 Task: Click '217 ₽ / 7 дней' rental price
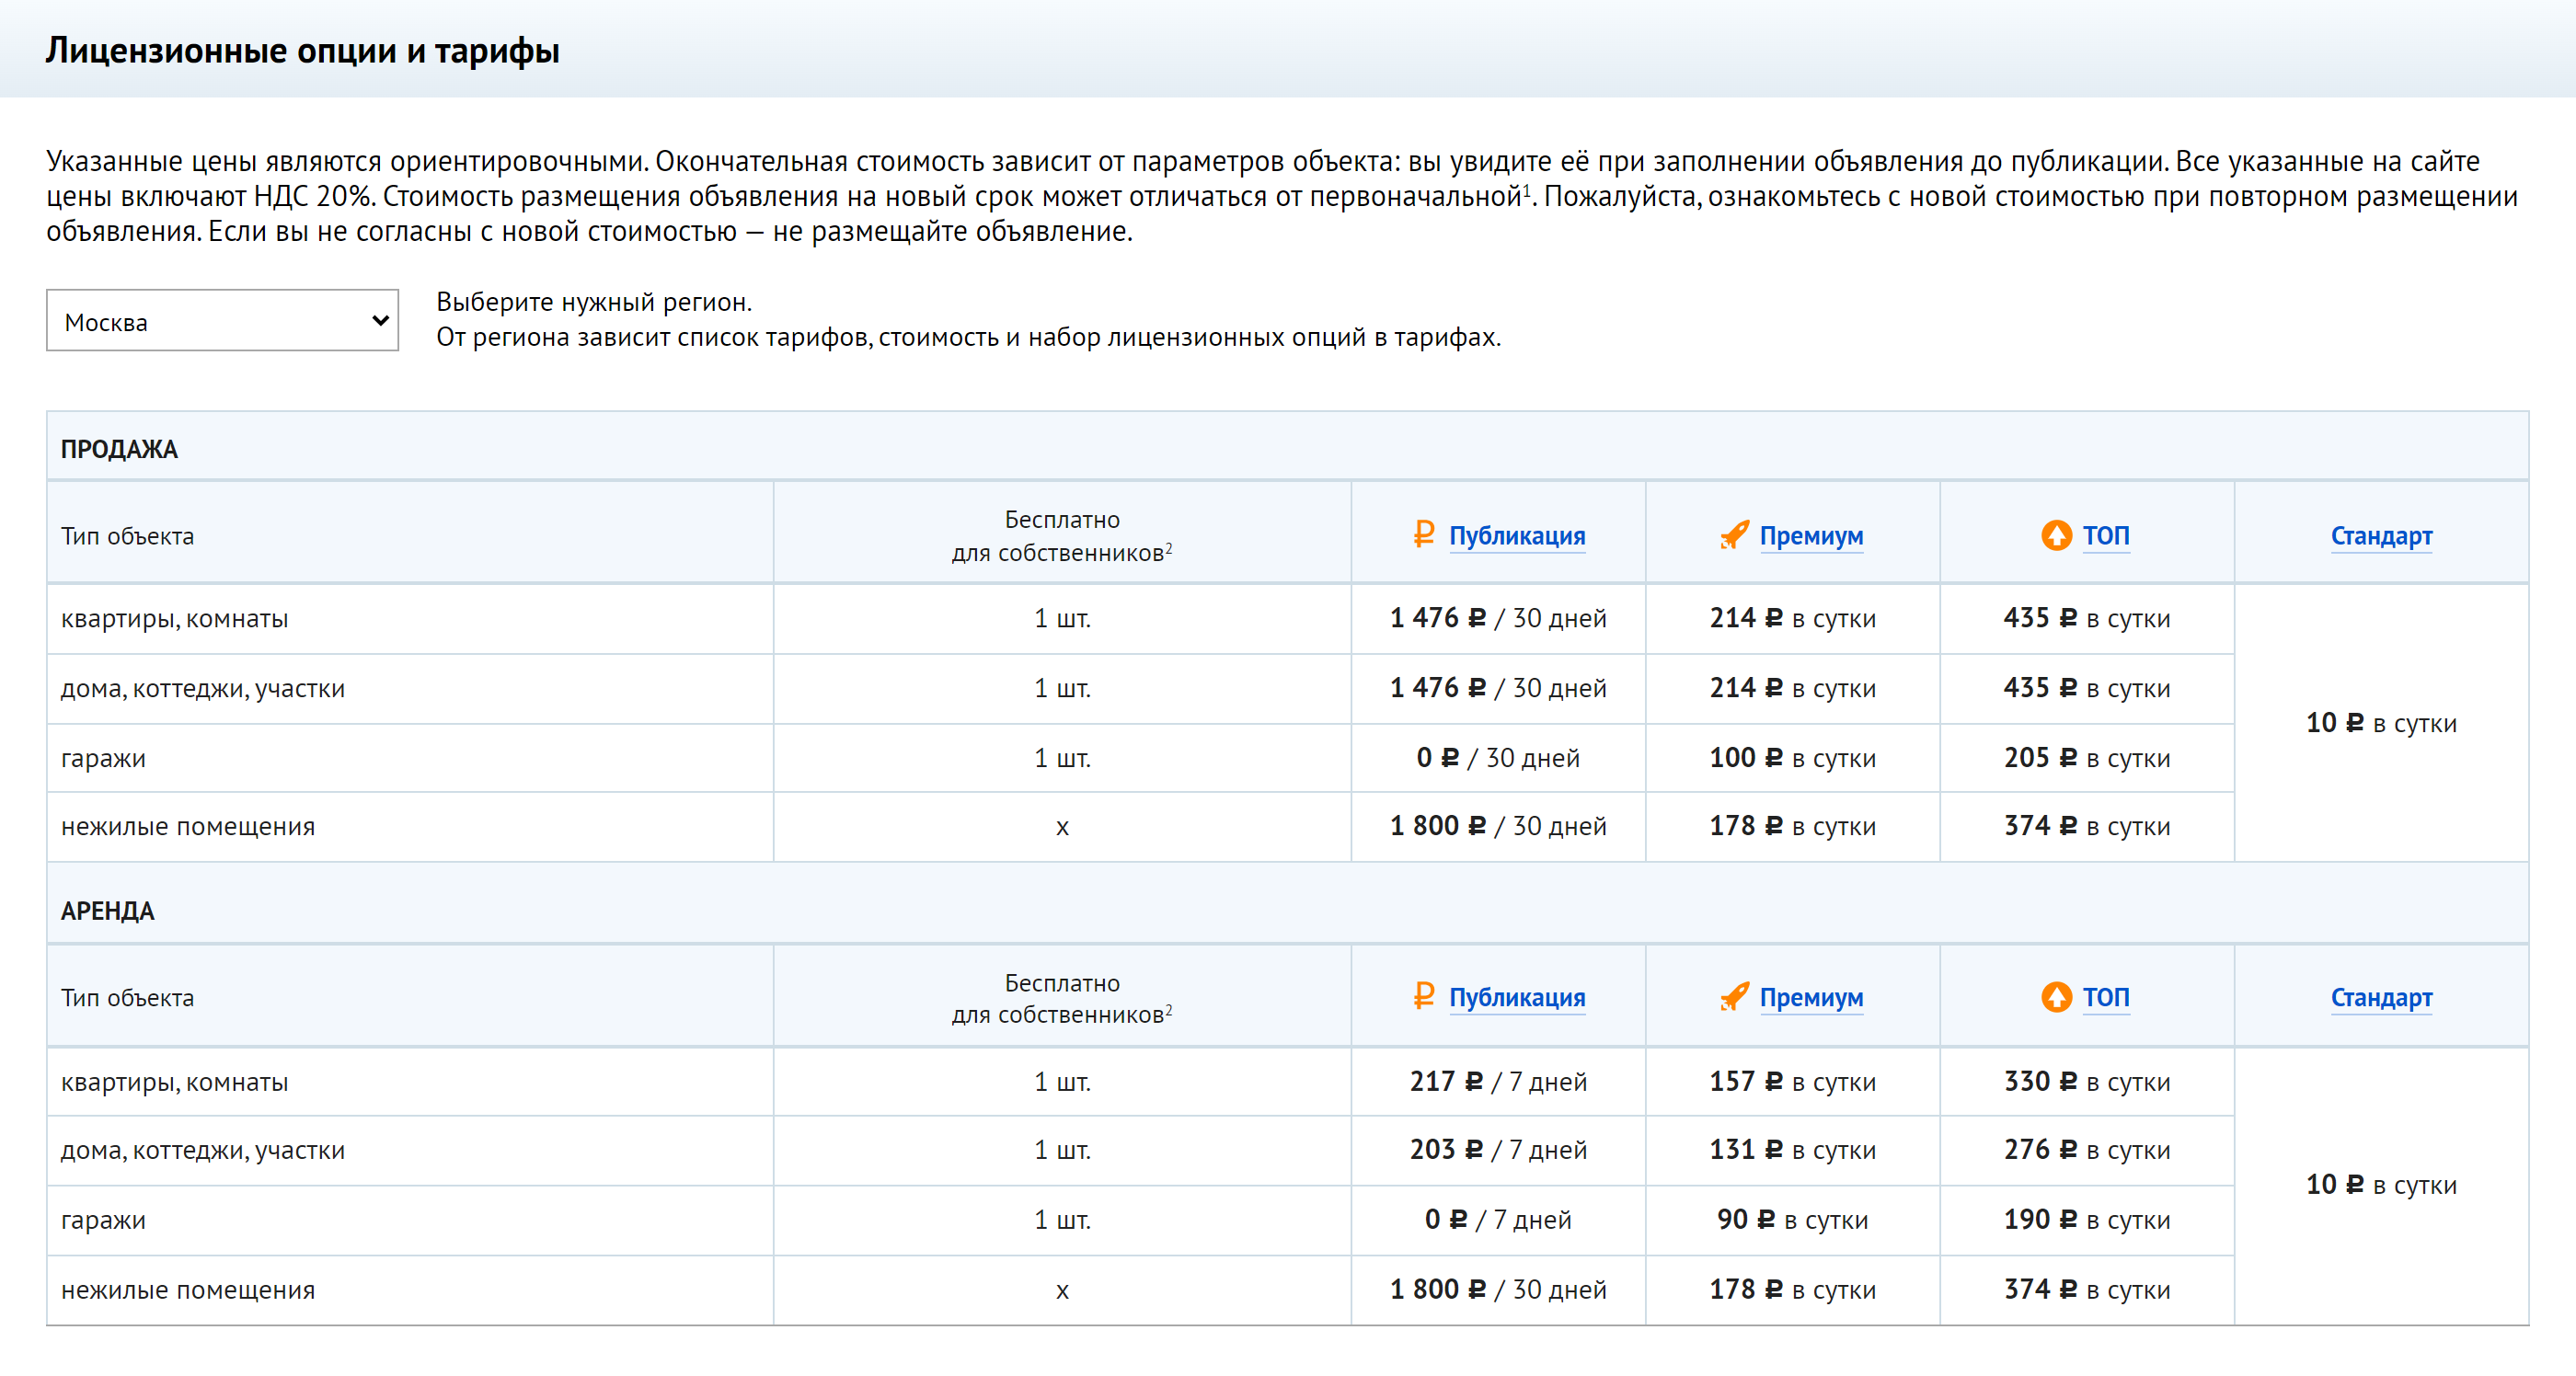click(1498, 1082)
